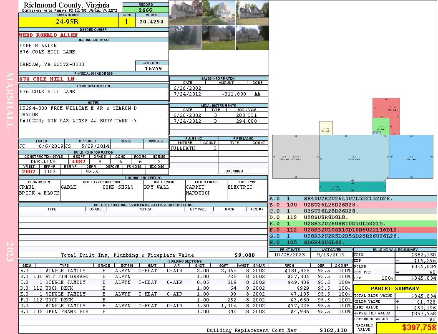Select heated square footage 4087
Image resolution: width=438 pixels, height=334 pixels.
click(78, 162)
